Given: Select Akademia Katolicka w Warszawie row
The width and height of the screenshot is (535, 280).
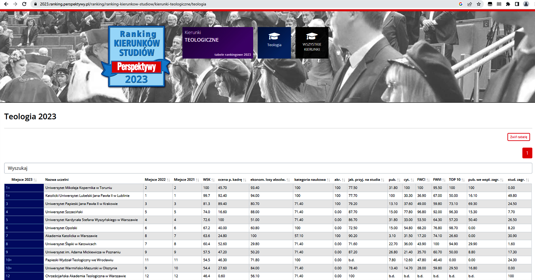Looking at the screenshot, I should pyautogui.click(x=268, y=236).
